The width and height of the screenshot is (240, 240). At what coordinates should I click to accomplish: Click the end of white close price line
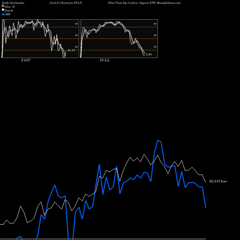[206, 182]
